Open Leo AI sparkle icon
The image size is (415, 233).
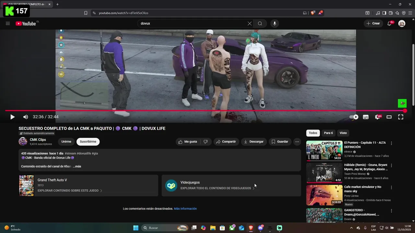(397, 13)
